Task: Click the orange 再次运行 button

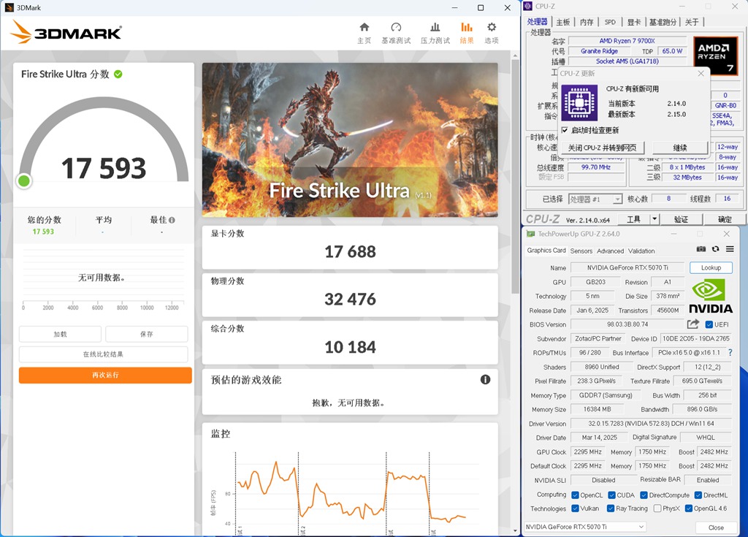Action: coord(105,376)
